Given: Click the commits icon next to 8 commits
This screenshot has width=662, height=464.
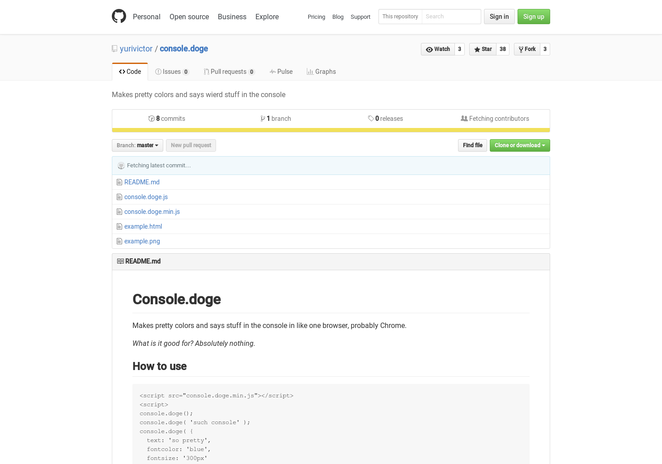Looking at the screenshot, I should click(x=152, y=118).
